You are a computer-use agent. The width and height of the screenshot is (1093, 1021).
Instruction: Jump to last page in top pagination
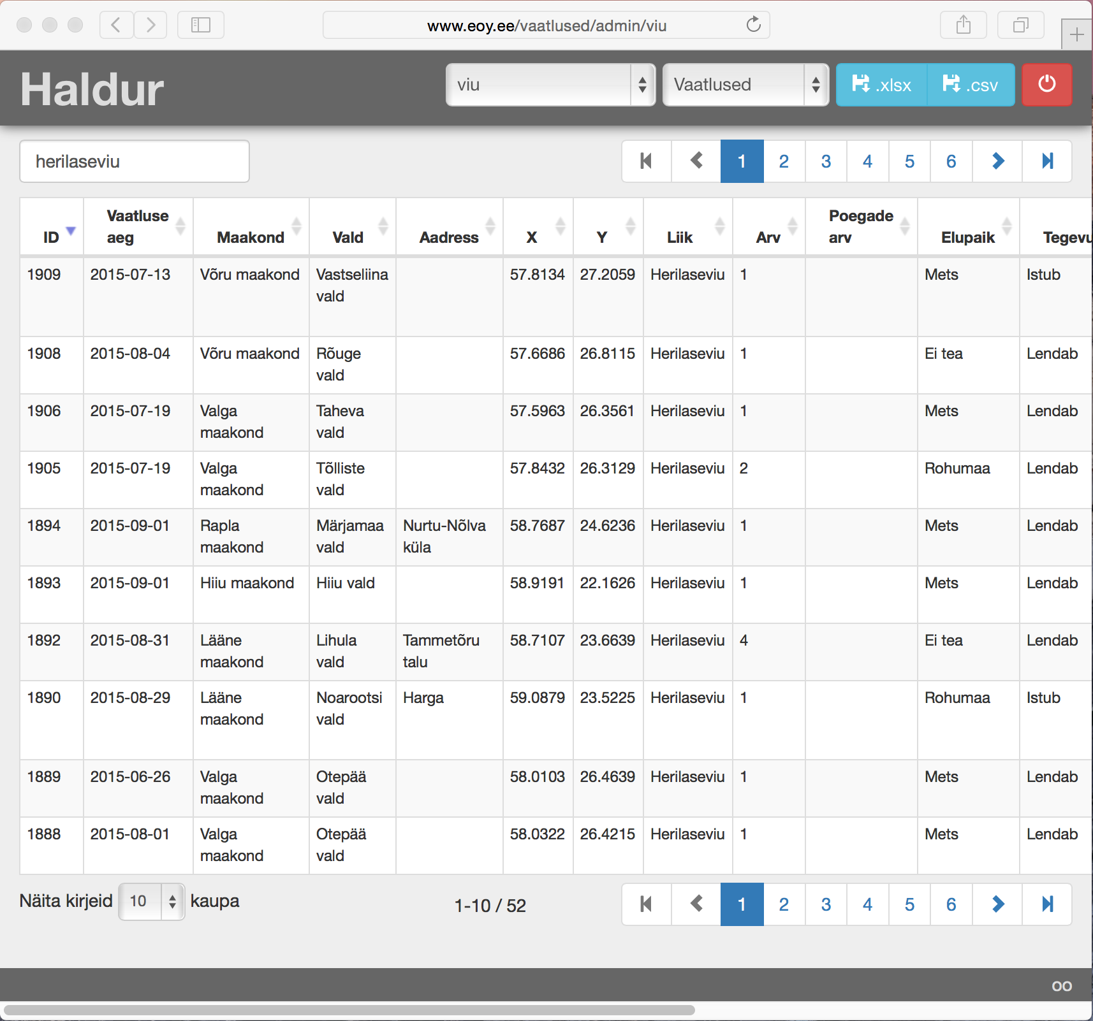(x=1046, y=161)
